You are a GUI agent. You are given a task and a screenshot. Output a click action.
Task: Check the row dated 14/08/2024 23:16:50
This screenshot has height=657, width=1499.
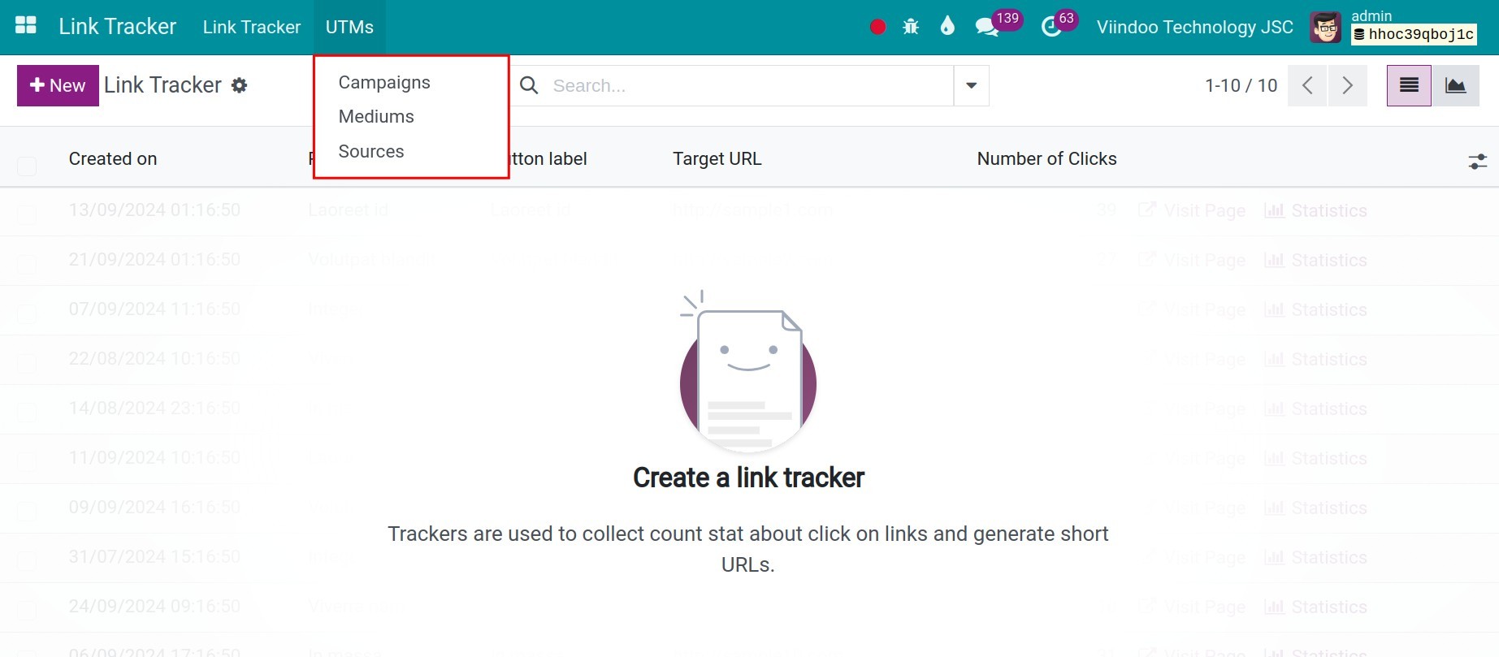tap(27, 413)
